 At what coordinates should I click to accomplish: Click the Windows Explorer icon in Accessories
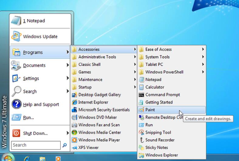[x=141, y=155]
